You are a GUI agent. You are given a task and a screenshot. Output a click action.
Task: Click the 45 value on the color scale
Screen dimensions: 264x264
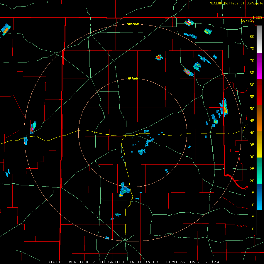252,121
